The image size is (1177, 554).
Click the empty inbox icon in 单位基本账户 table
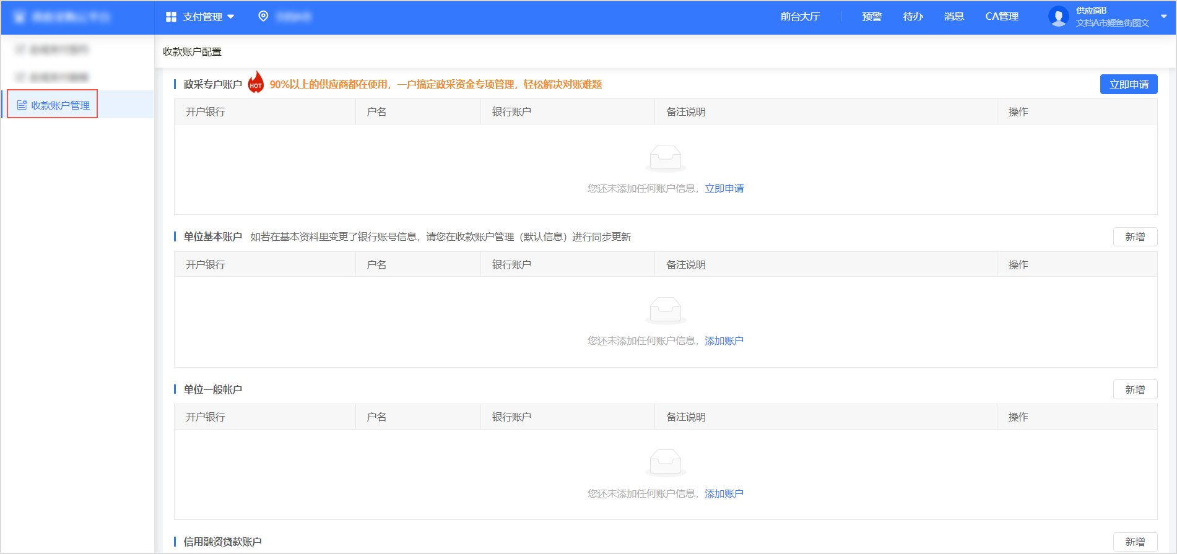pos(666,310)
